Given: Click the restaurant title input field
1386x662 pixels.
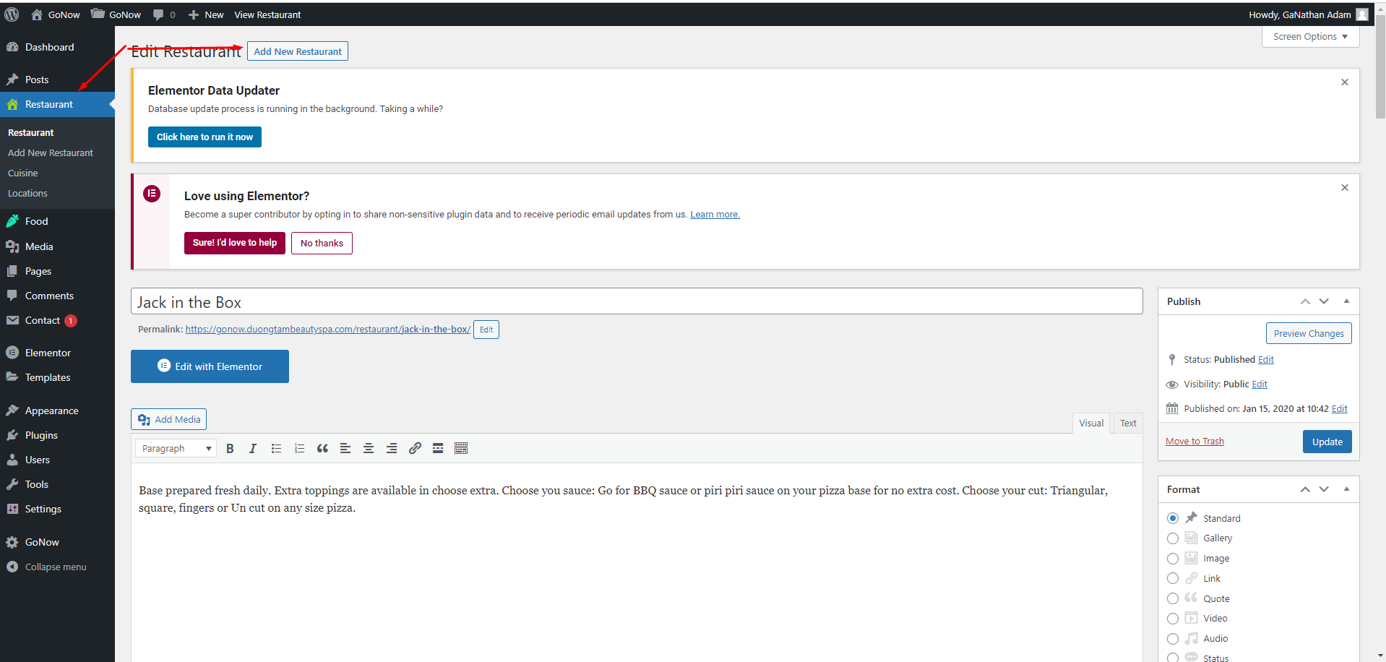Looking at the screenshot, I should click(x=637, y=301).
